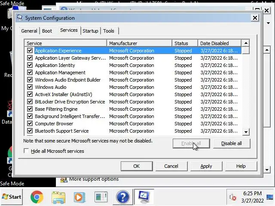Select System Configuration taskbar icon
This screenshot has height=206, width=275.
144,197
